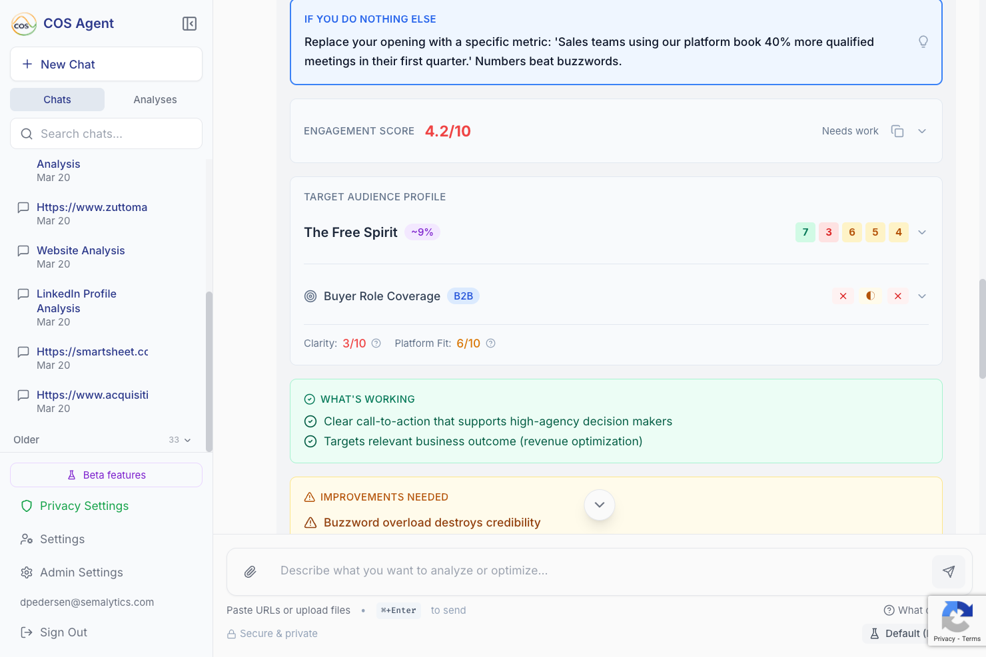The width and height of the screenshot is (986, 657).
Task: Click Clarity score help icon
Action: point(376,343)
